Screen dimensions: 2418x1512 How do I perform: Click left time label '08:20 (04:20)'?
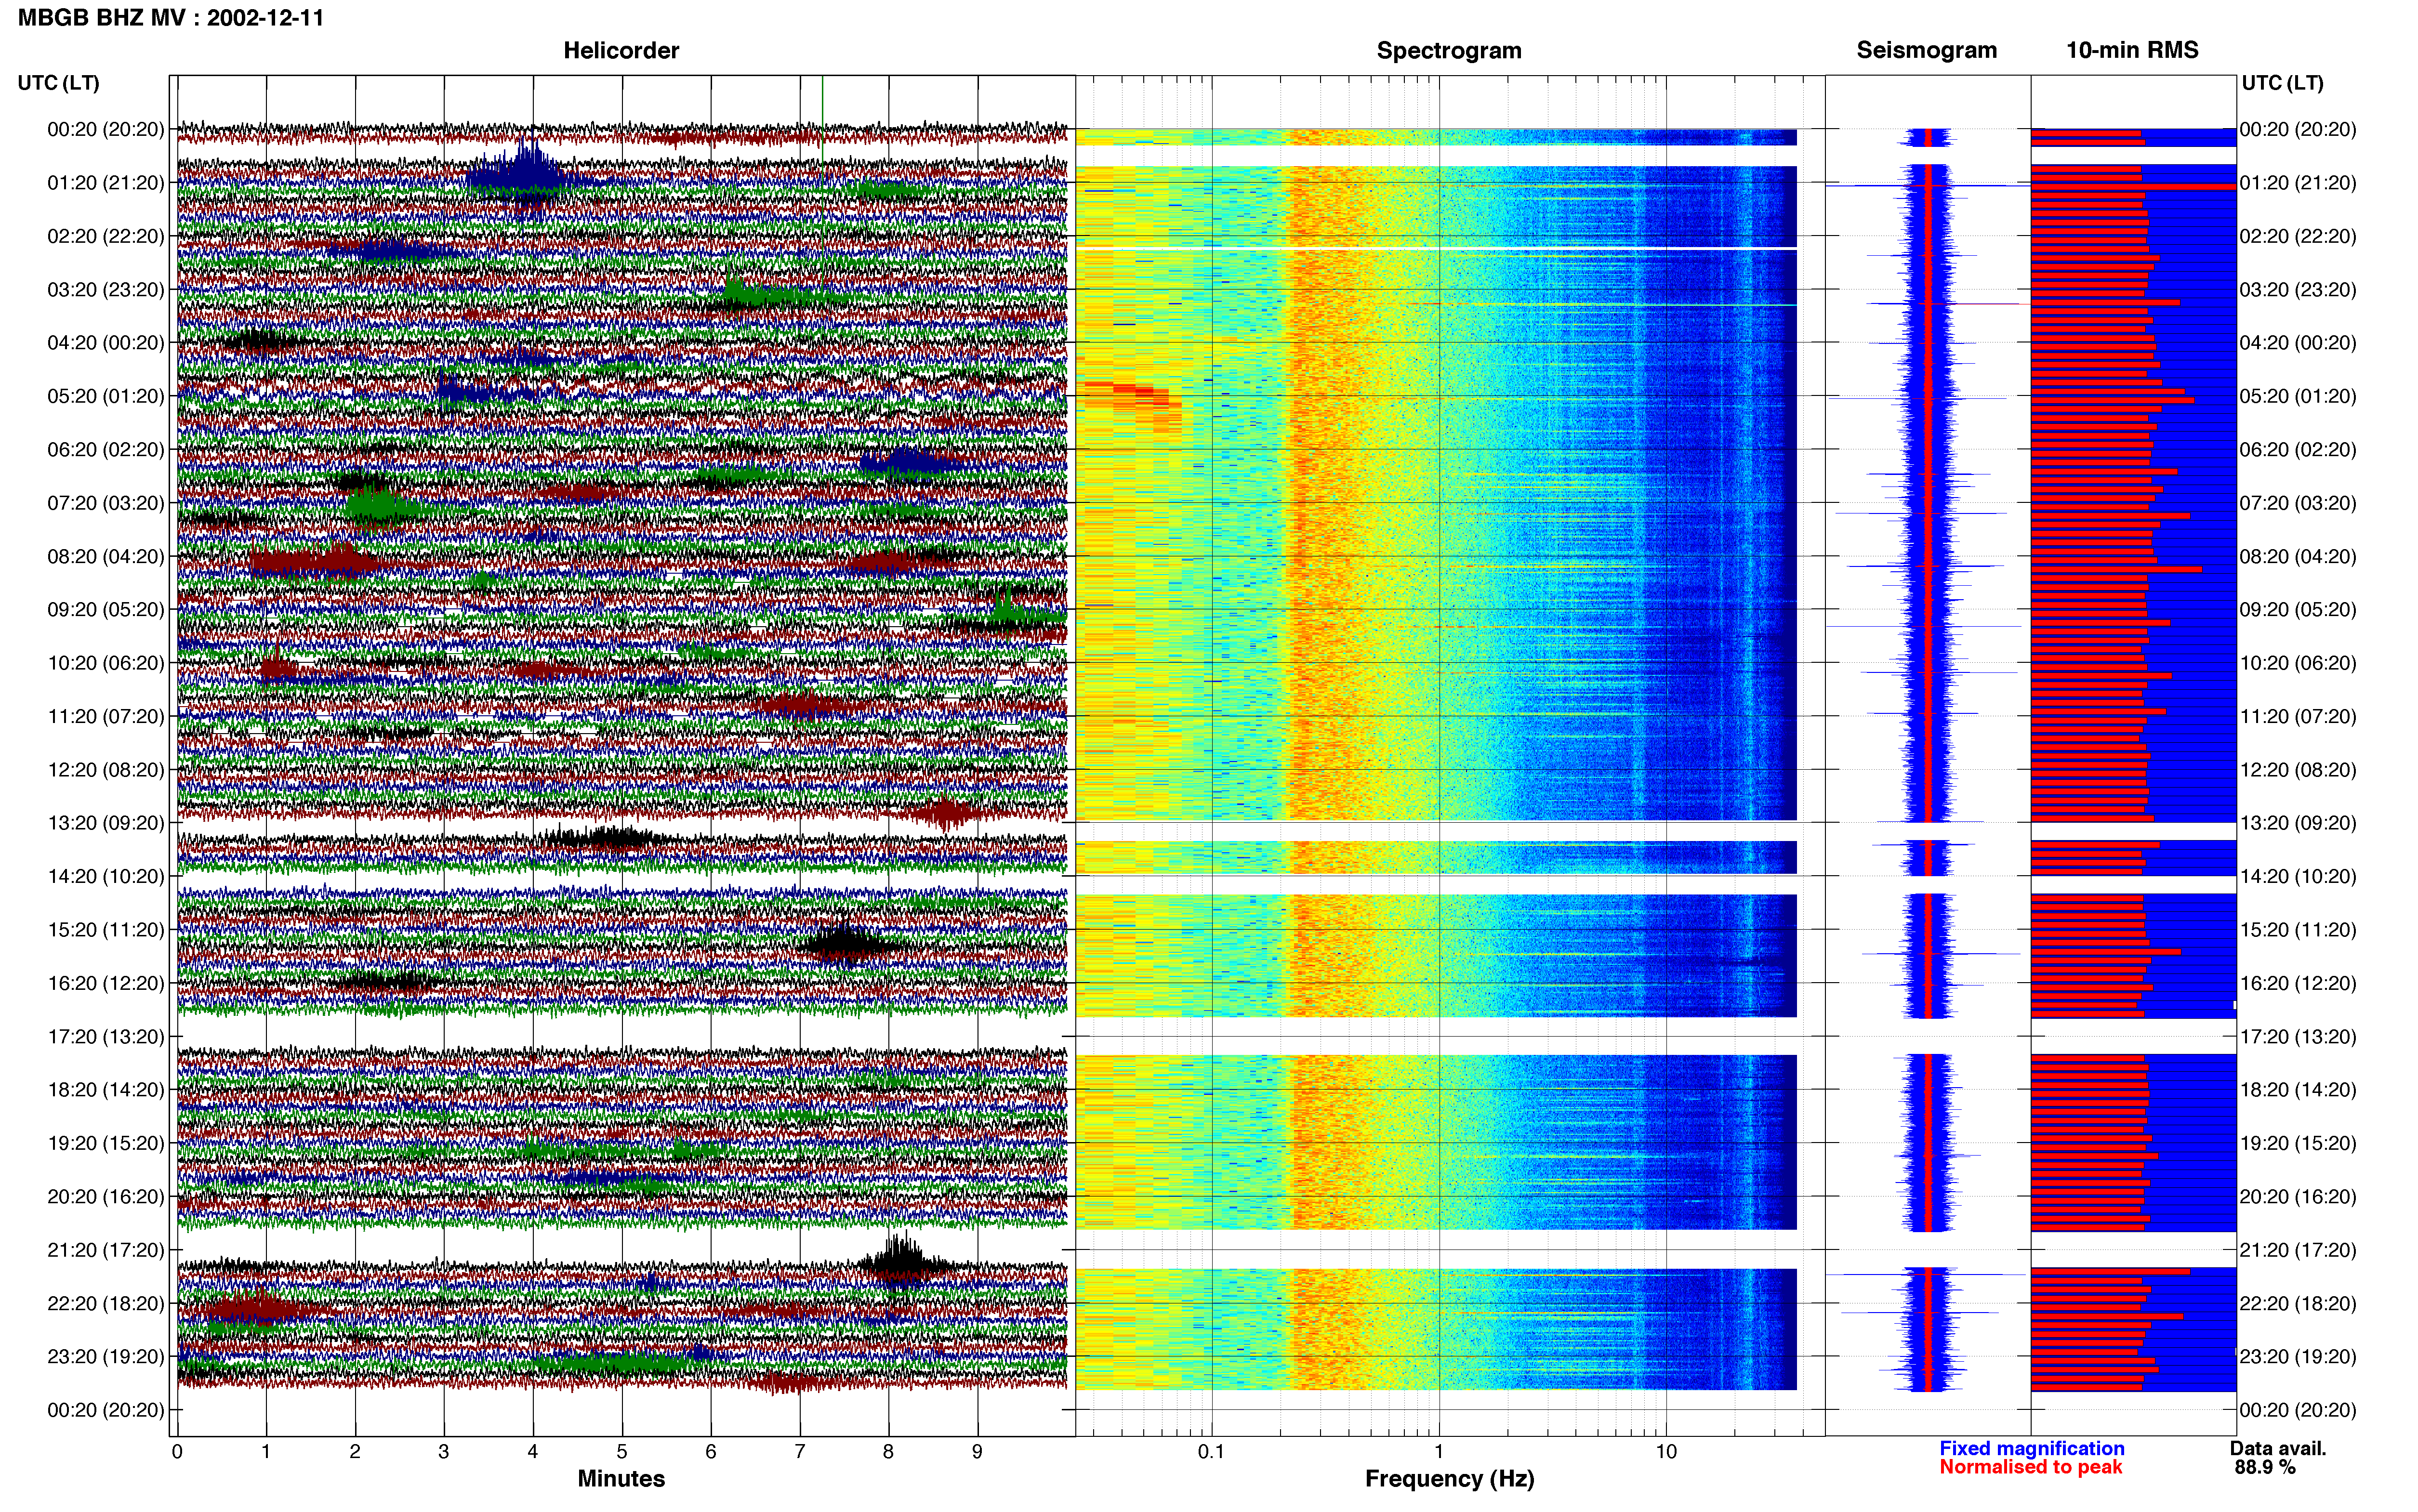(x=106, y=556)
